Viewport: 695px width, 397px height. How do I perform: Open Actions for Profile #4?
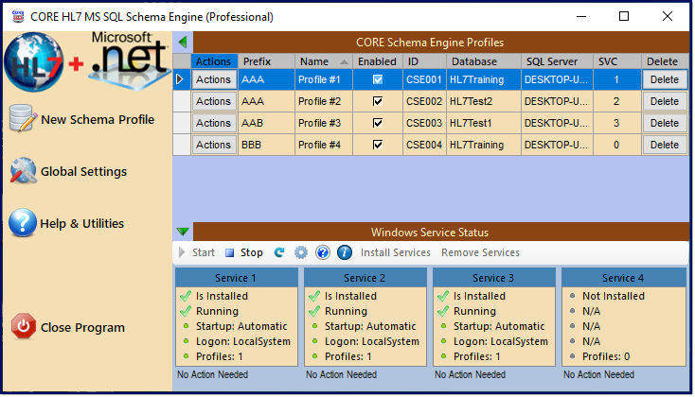[x=214, y=145]
